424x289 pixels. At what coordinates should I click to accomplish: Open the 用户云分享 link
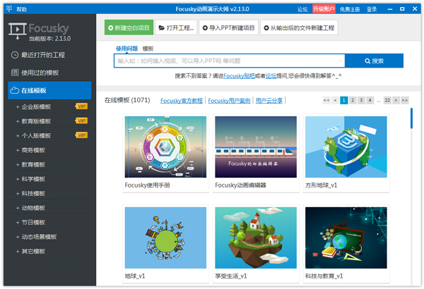point(269,101)
